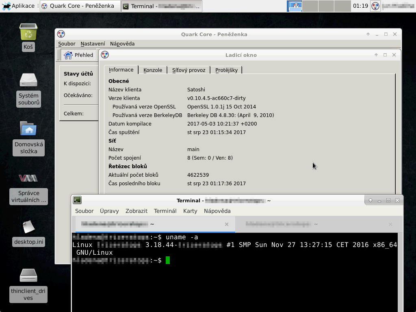Select the third workspace in the pager
The image size is (416, 312).
(x=326, y=6)
